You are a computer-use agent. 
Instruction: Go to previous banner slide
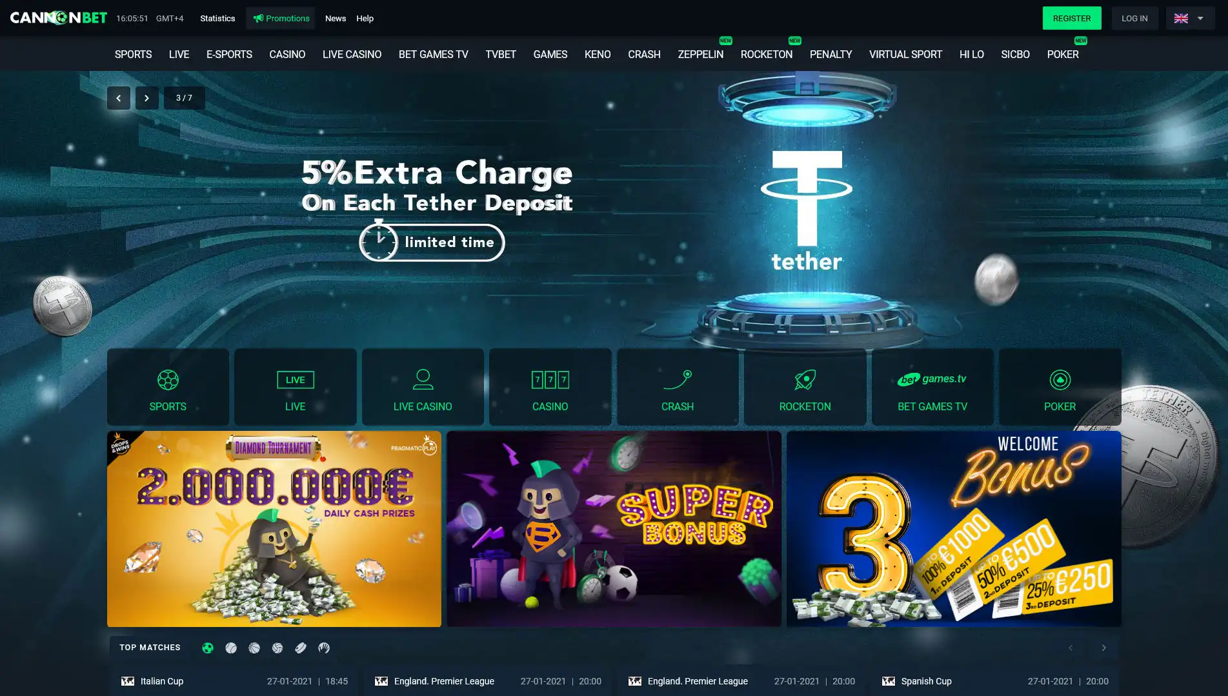pyautogui.click(x=119, y=98)
